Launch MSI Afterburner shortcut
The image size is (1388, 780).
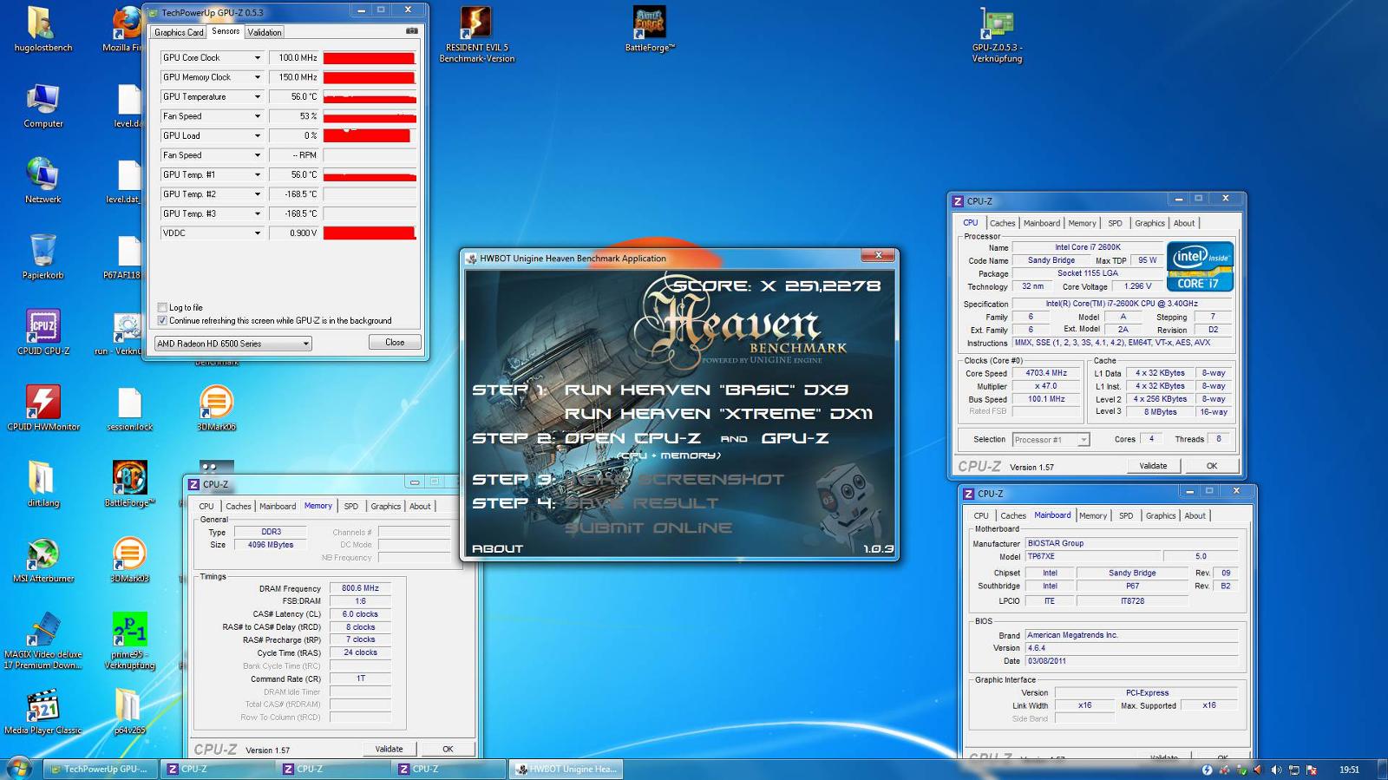pyautogui.click(x=43, y=560)
